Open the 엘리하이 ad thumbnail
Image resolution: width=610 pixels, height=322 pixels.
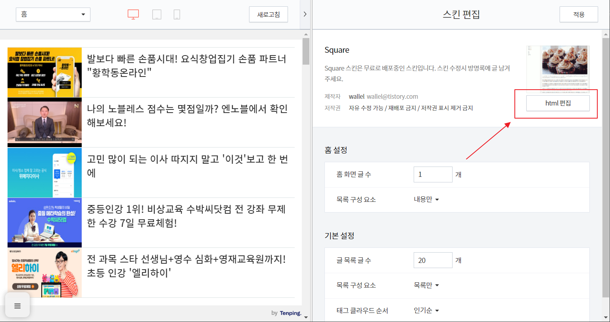[x=44, y=272]
